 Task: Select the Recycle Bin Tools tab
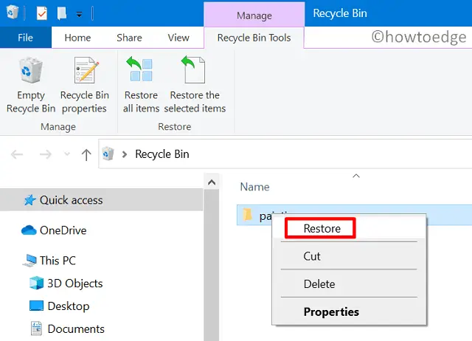coord(254,38)
